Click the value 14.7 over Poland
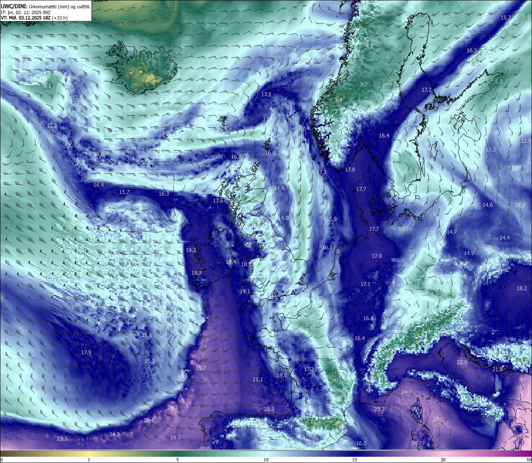 click(x=452, y=232)
